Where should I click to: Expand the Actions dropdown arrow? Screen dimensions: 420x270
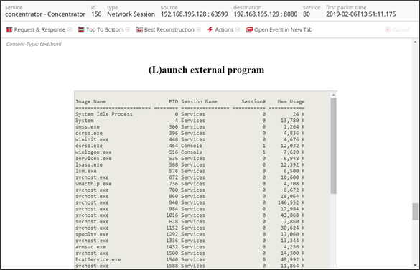click(238, 29)
